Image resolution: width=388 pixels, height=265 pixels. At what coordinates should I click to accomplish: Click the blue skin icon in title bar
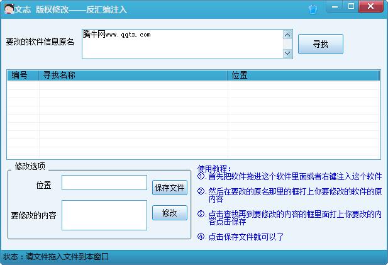click(313, 9)
